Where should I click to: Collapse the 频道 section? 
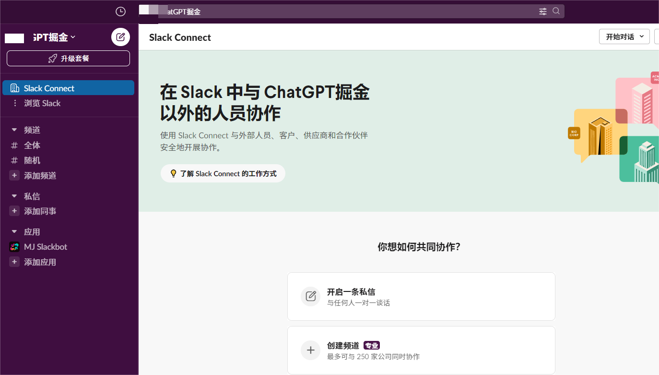[14, 130]
